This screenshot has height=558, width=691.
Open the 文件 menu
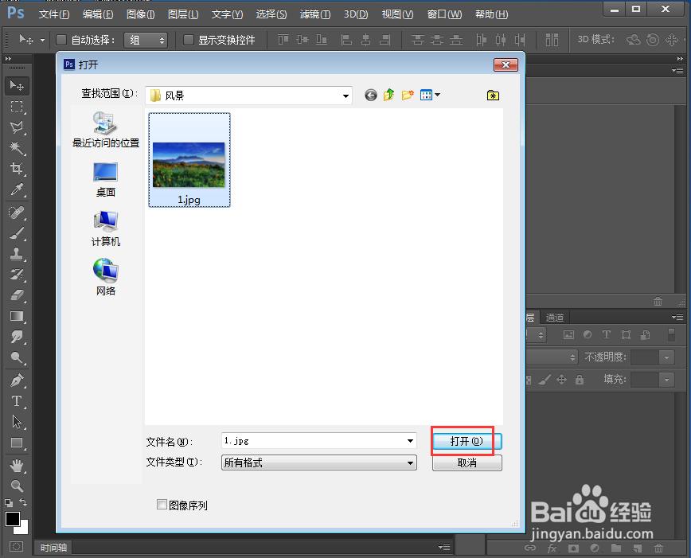tap(54, 14)
